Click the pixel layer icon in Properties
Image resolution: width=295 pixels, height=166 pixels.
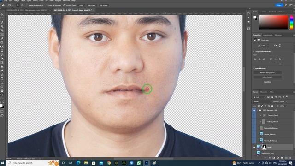(255, 40)
